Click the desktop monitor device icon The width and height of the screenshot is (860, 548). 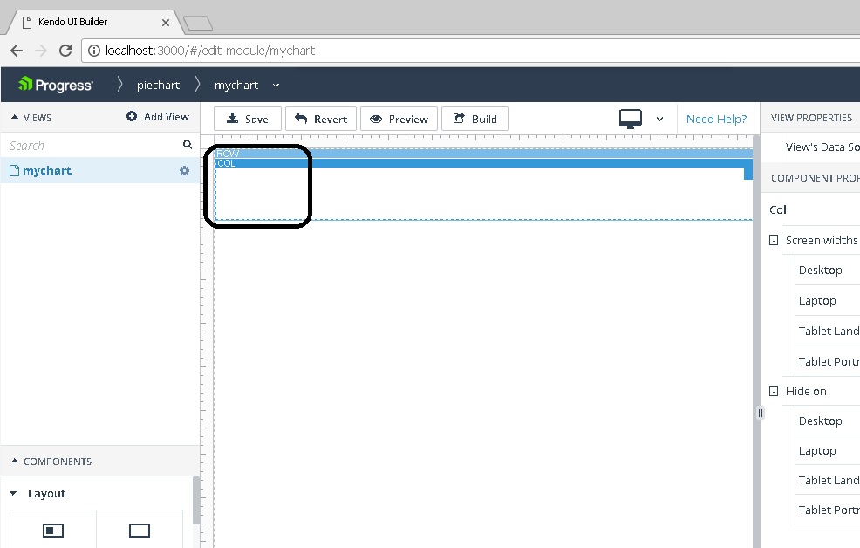(631, 119)
